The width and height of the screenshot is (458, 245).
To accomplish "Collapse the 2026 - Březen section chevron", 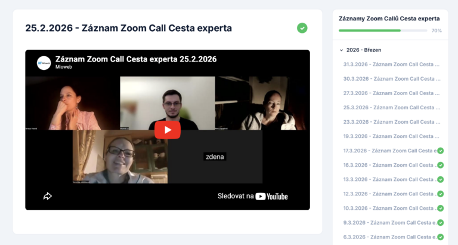I will pyautogui.click(x=341, y=50).
